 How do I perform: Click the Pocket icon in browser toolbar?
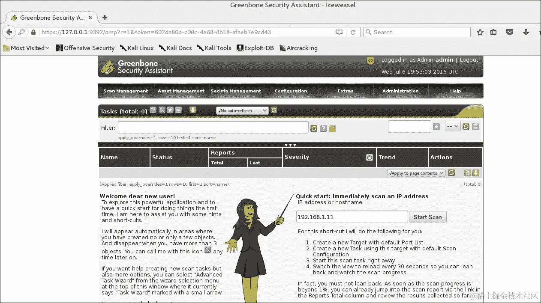510,32
